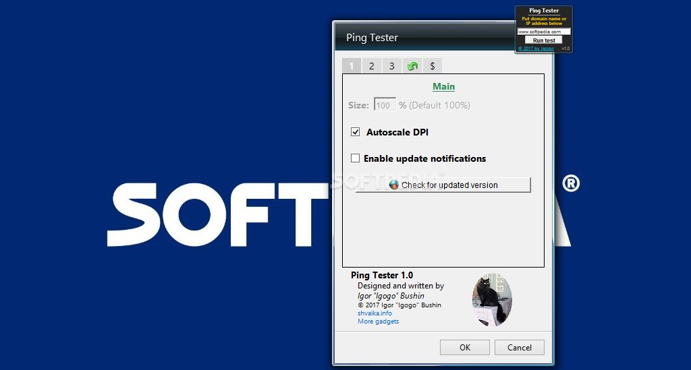This screenshot has height=370, width=691.
Task: Open the 2017 by Igogo gadget link
Action: point(536,49)
